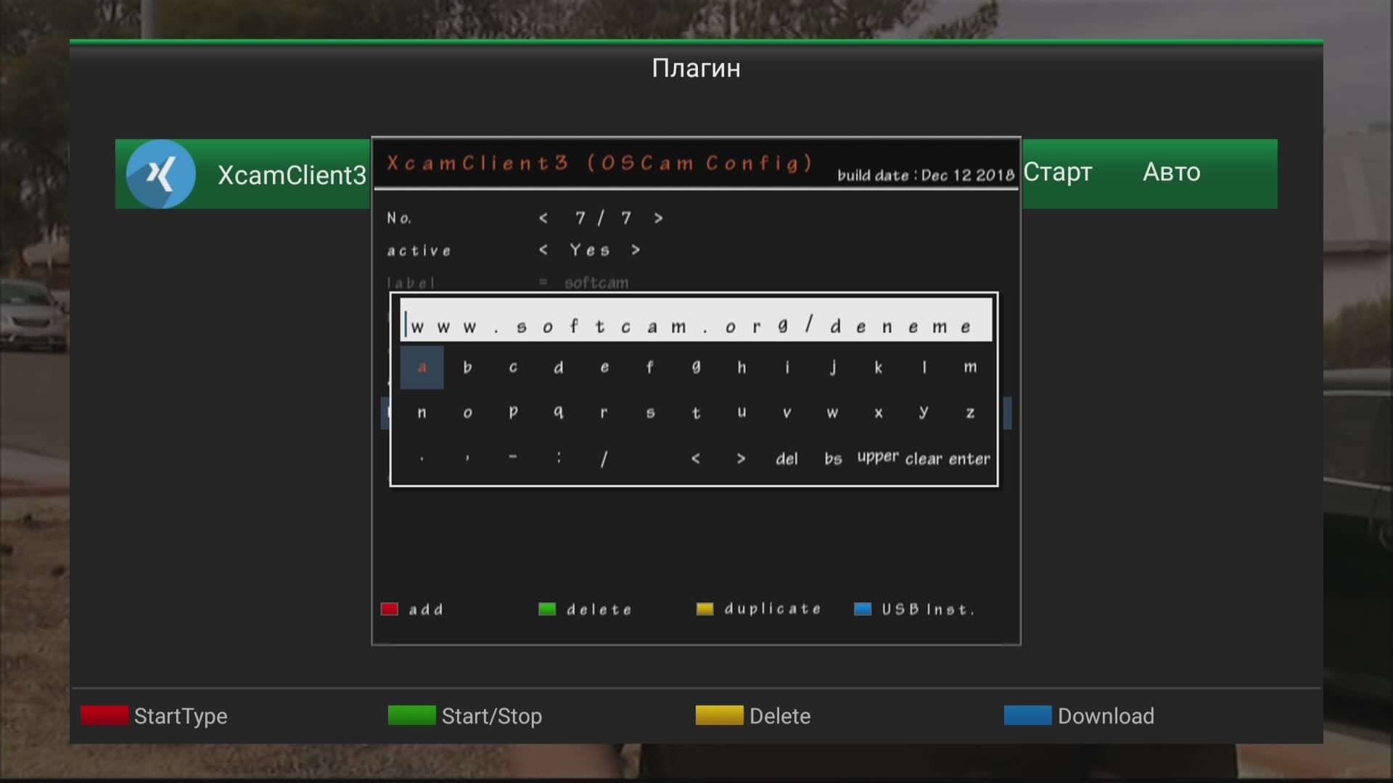Image resolution: width=1393 pixels, height=783 pixels.
Task: Click the blue square next to 'USB Inst.'
Action: 863,609
